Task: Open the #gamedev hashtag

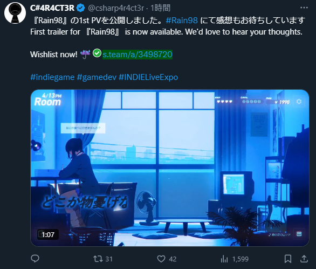Action: click(x=97, y=77)
